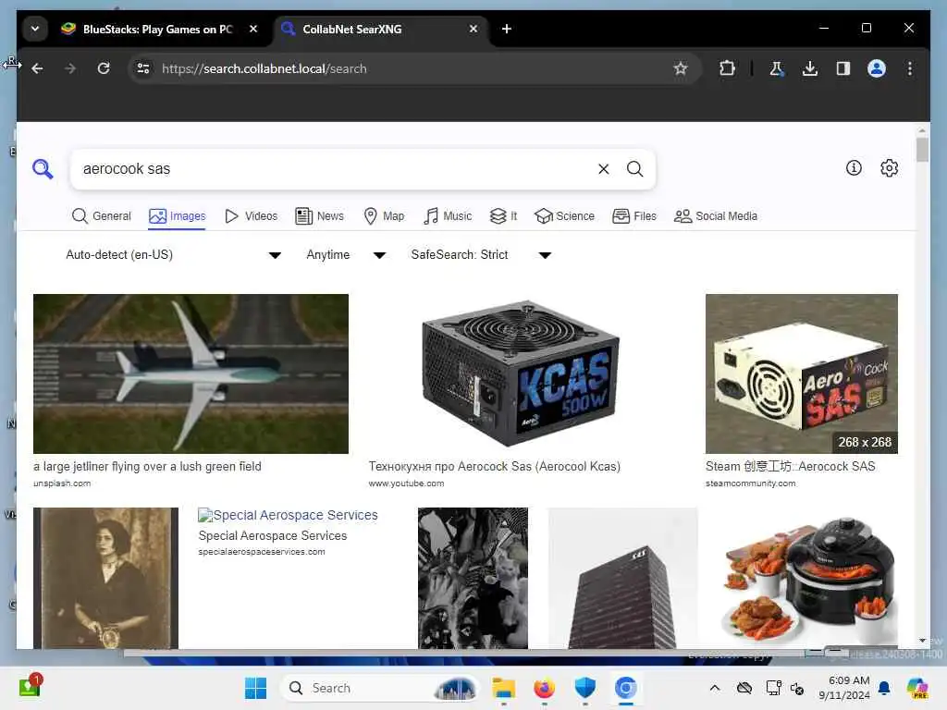Click www.youtube.com source text
Image resolution: width=947 pixels, height=710 pixels.
coord(407,484)
